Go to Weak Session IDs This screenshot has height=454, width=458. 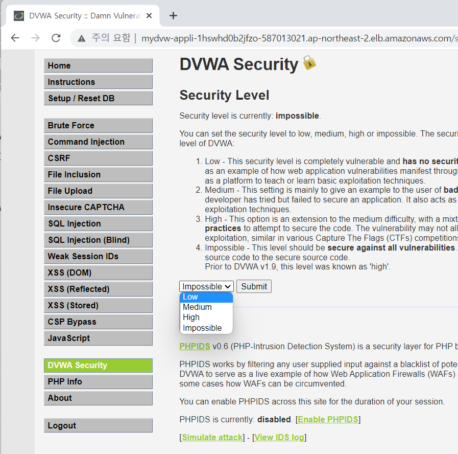click(x=98, y=257)
